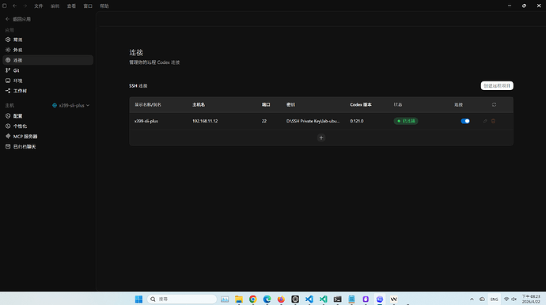
Task: Click the taskbar 搜索 search box
Action: coord(182,299)
